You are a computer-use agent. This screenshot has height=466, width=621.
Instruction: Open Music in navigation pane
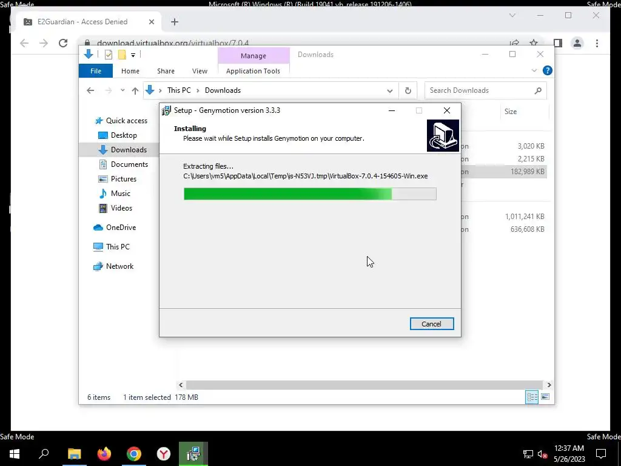pos(121,194)
